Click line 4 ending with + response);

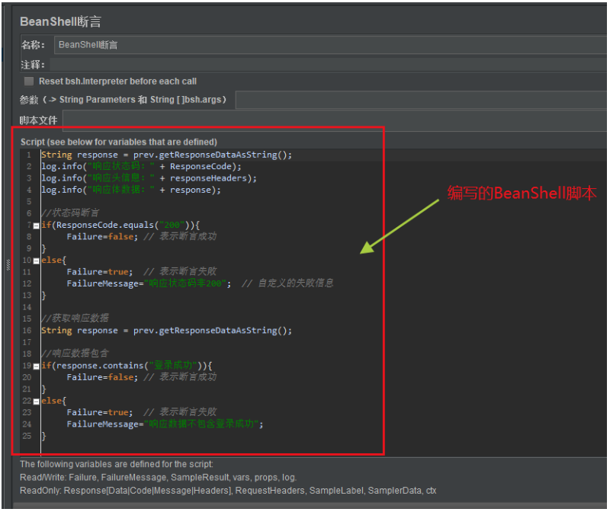click(131, 190)
